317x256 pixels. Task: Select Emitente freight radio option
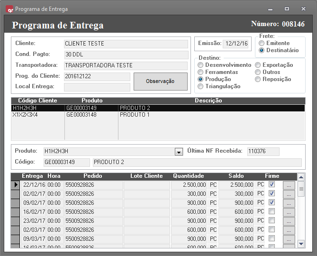(262, 43)
